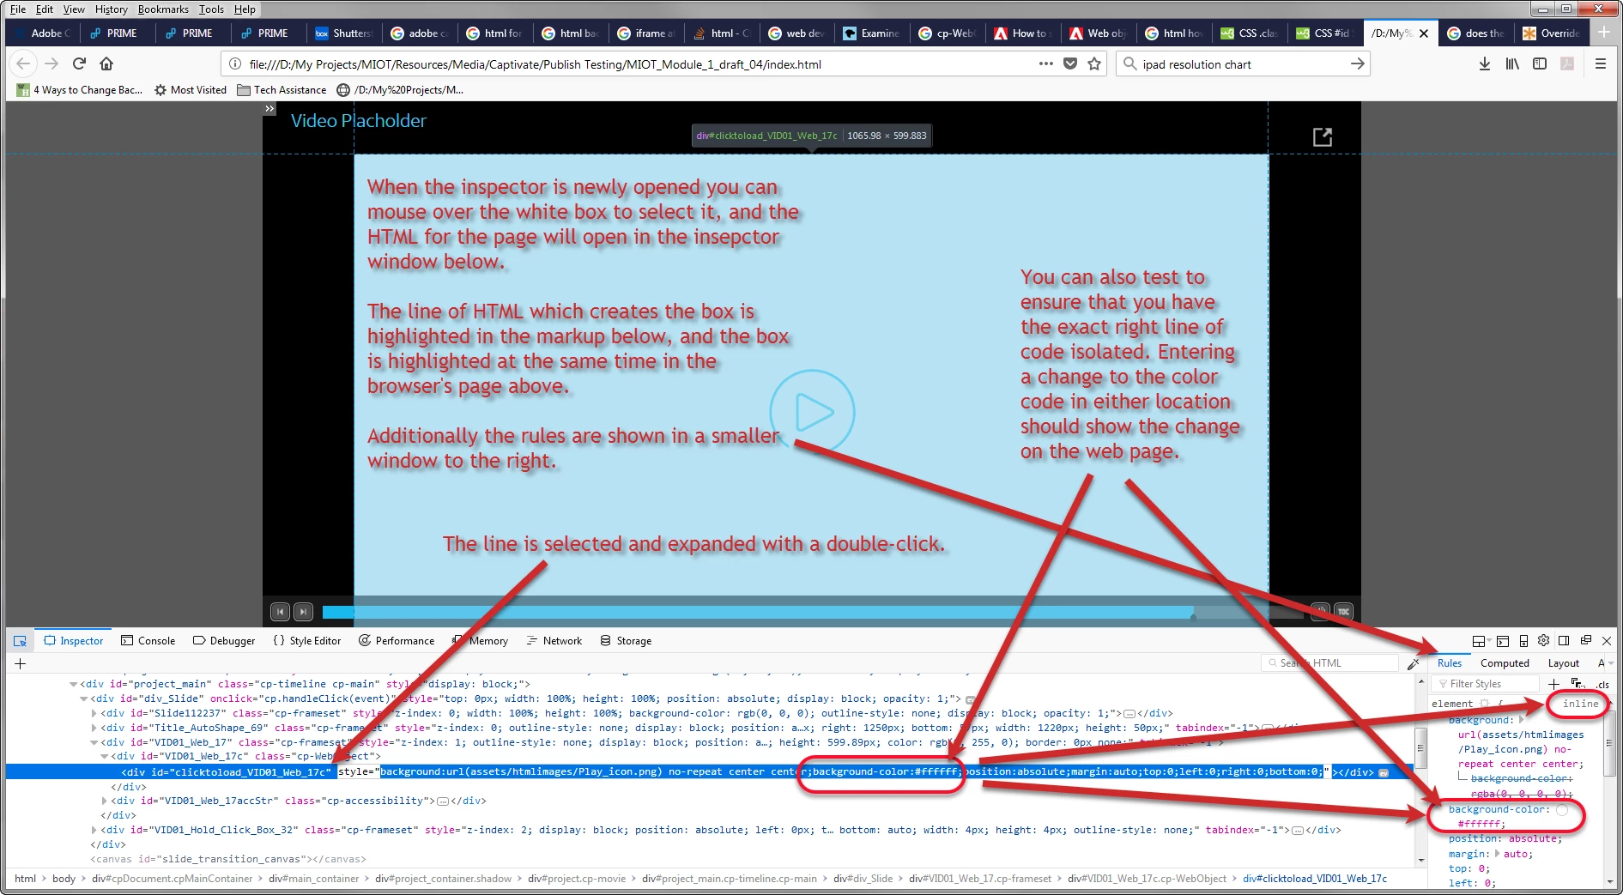Image resolution: width=1623 pixels, height=895 pixels.
Task: Toggle pseudo-class lock panel icon
Action: click(1578, 684)
